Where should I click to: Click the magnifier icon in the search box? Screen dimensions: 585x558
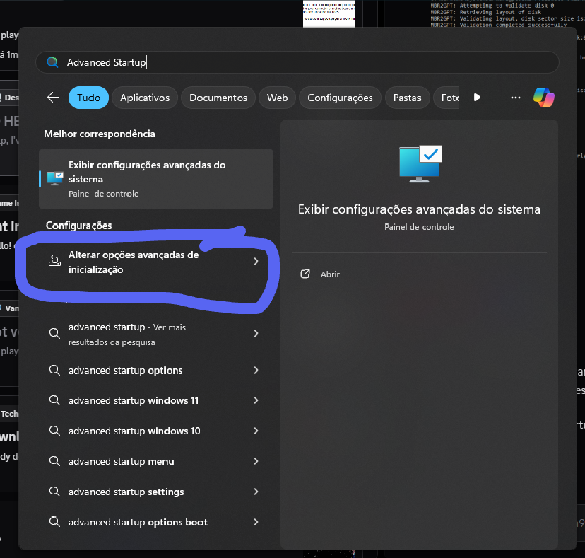(52, 62)
